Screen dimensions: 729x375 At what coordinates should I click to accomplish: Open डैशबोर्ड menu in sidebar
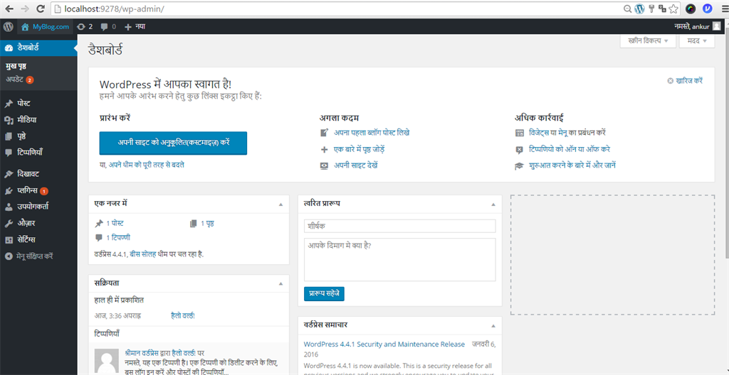38,48
